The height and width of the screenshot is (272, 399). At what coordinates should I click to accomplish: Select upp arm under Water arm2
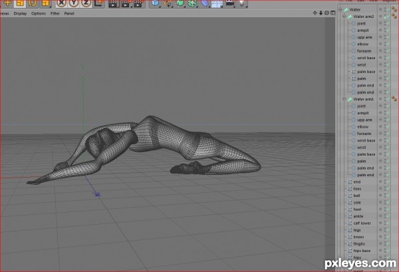coord(364,37)
